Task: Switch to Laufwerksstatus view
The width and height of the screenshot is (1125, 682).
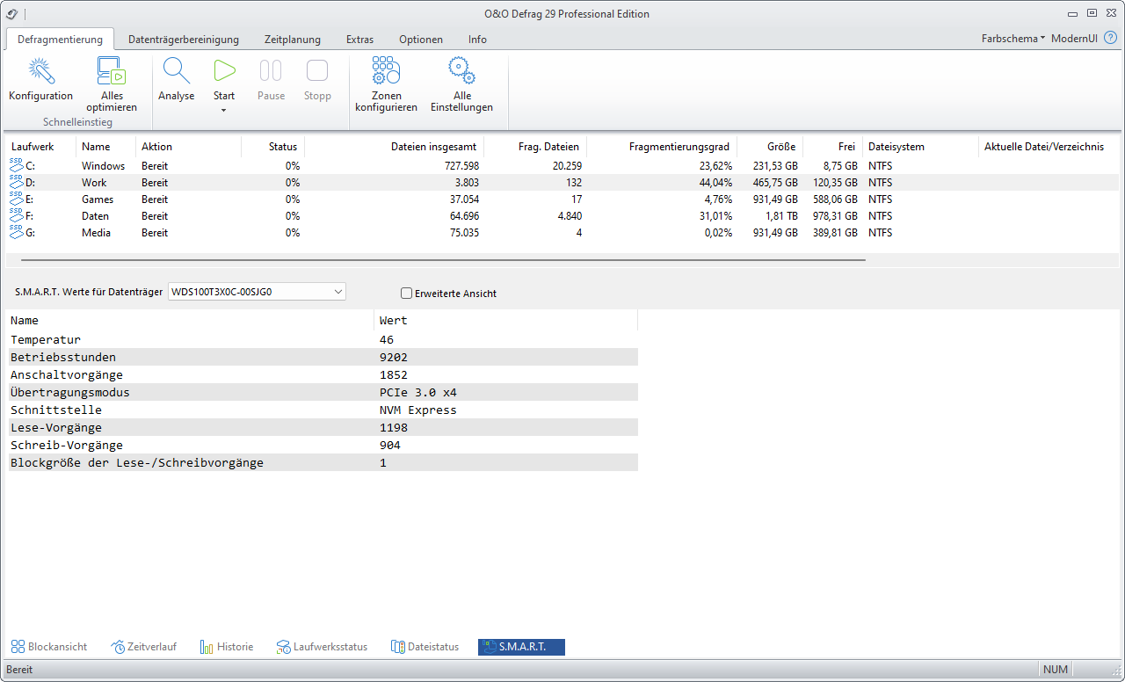Action: click(x=322, y=647)
